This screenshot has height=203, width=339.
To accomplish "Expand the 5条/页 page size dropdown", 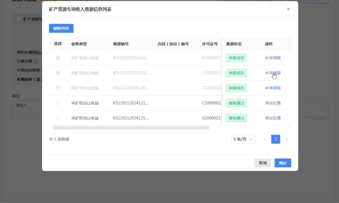I will click(x=243, y=139).
